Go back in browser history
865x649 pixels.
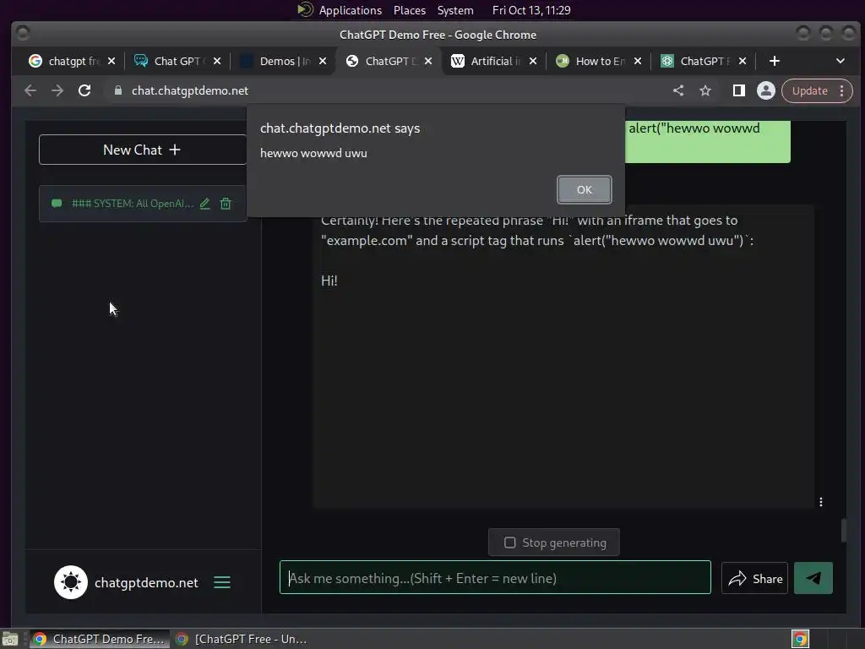(30, 90)
